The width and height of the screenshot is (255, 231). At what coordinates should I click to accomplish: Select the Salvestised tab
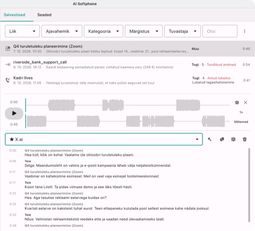point(14,15)
